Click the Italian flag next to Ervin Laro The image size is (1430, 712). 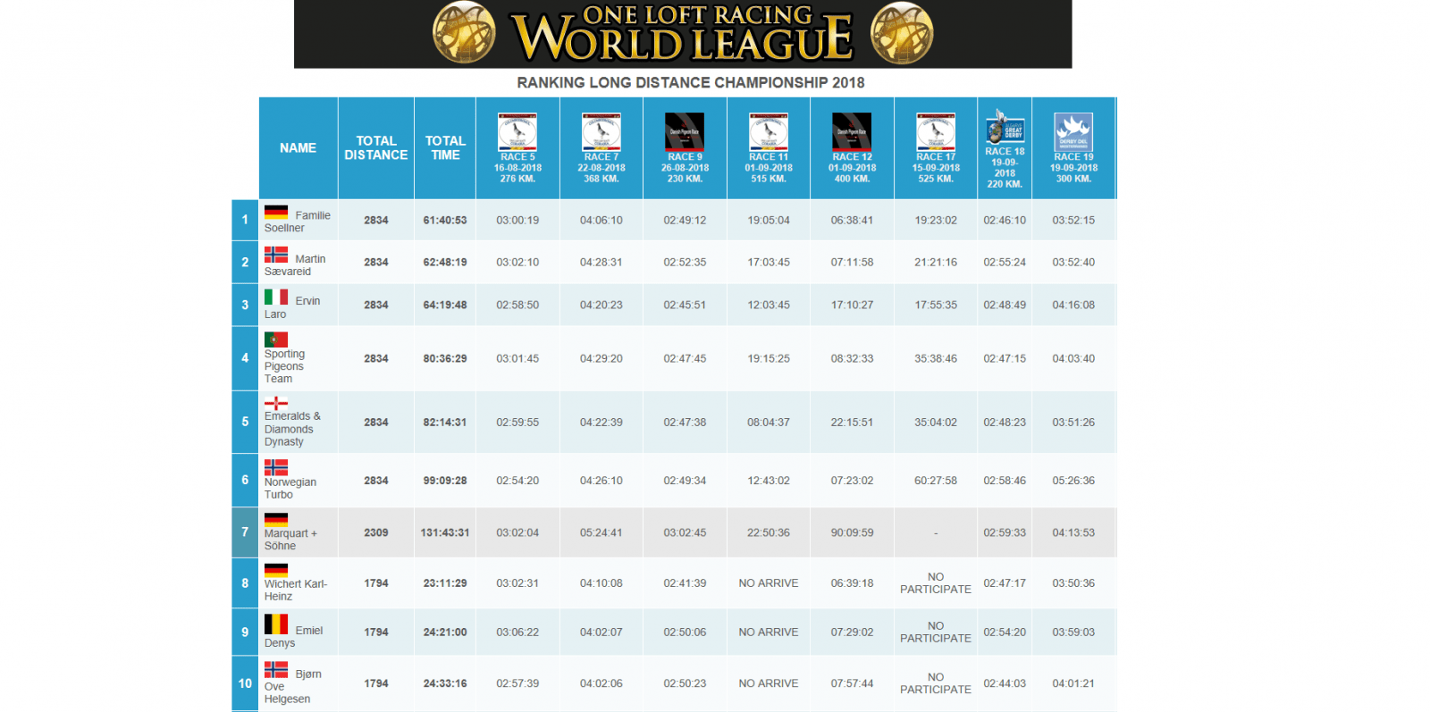pyautogui.click(x=276, y=297)
